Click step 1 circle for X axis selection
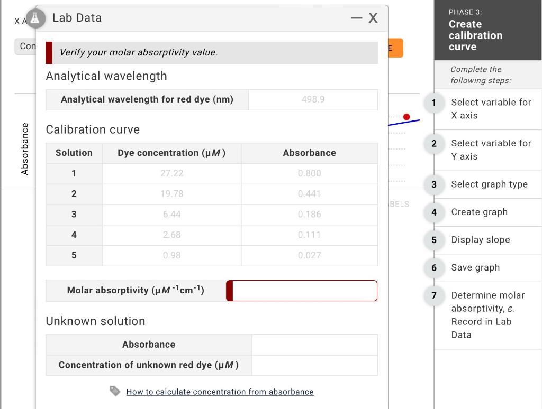Image resolution: width=542 pixels, height=409 pixels. (x=433, y=103)
